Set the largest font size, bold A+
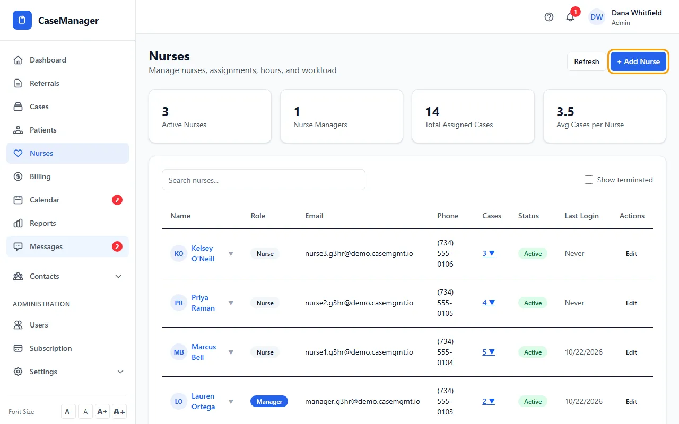 click(119, 412)
